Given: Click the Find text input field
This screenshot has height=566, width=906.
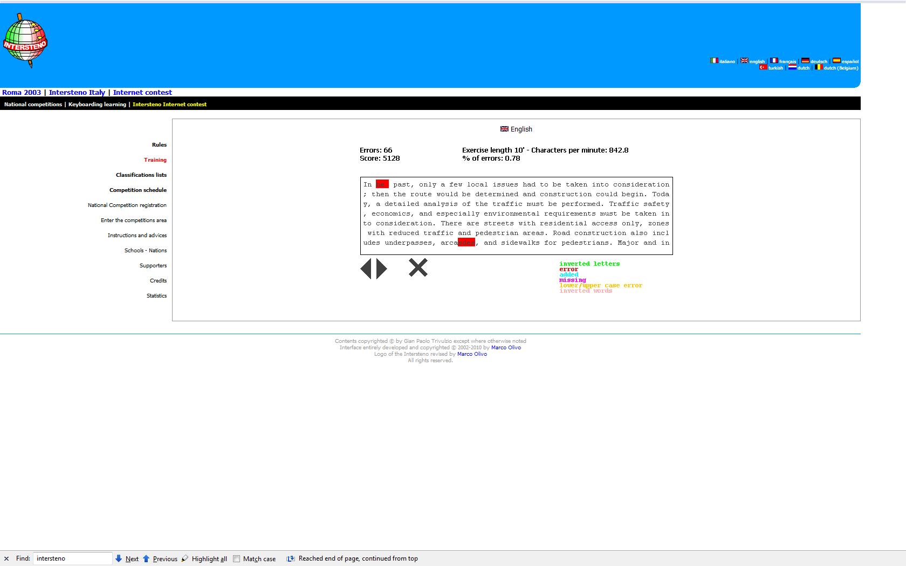Looking at the screenshot, I should click(73, 558).
